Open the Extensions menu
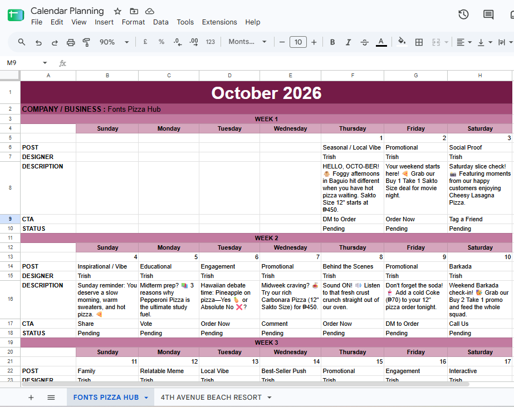The width and height of the screenshot is (514, 407). (x=219, y=22)
